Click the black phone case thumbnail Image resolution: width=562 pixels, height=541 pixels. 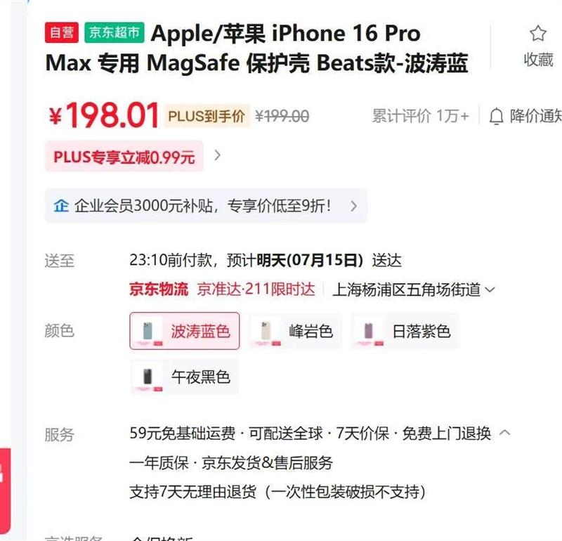[x=148, y=377]
